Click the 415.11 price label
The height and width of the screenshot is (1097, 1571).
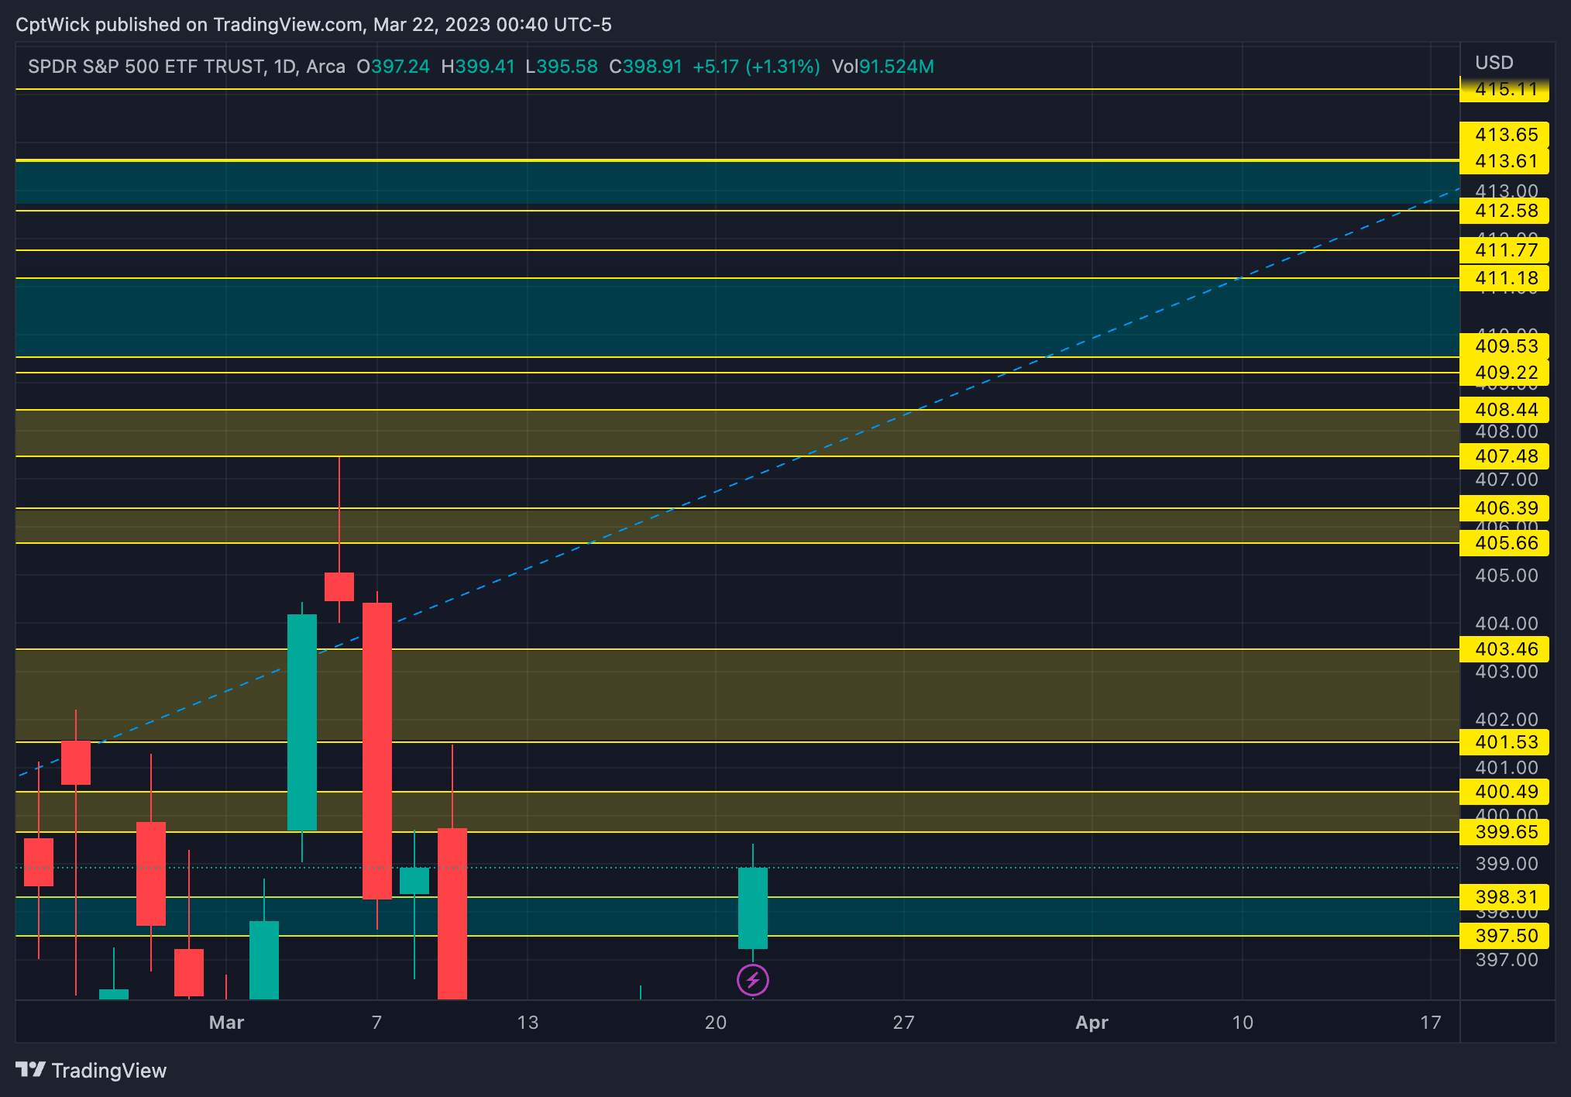(x=1504, y=89)
